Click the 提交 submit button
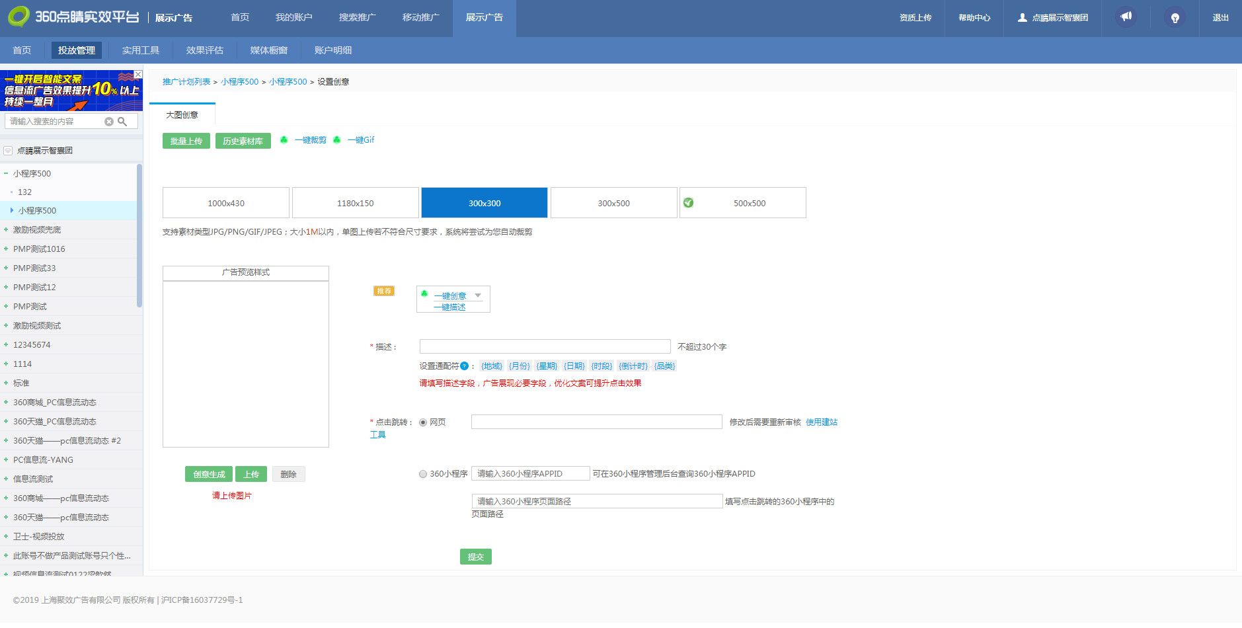Screen dimensions: 1242x628 [475, 557]
